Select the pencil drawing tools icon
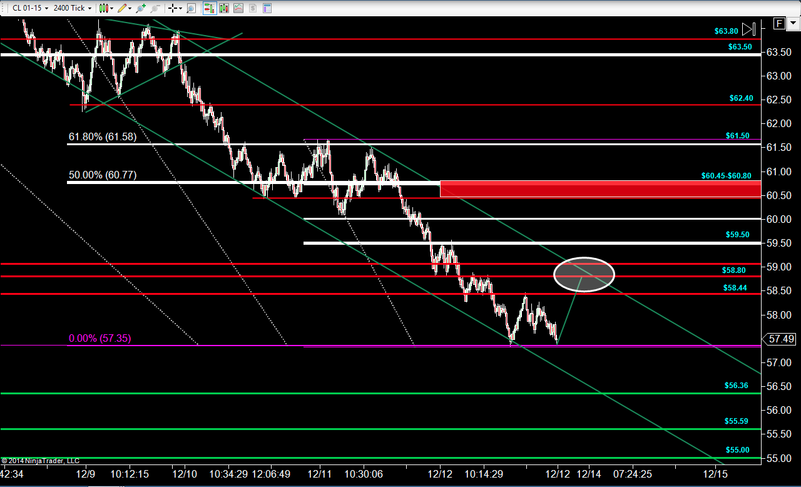 click(x=124, y=8)
